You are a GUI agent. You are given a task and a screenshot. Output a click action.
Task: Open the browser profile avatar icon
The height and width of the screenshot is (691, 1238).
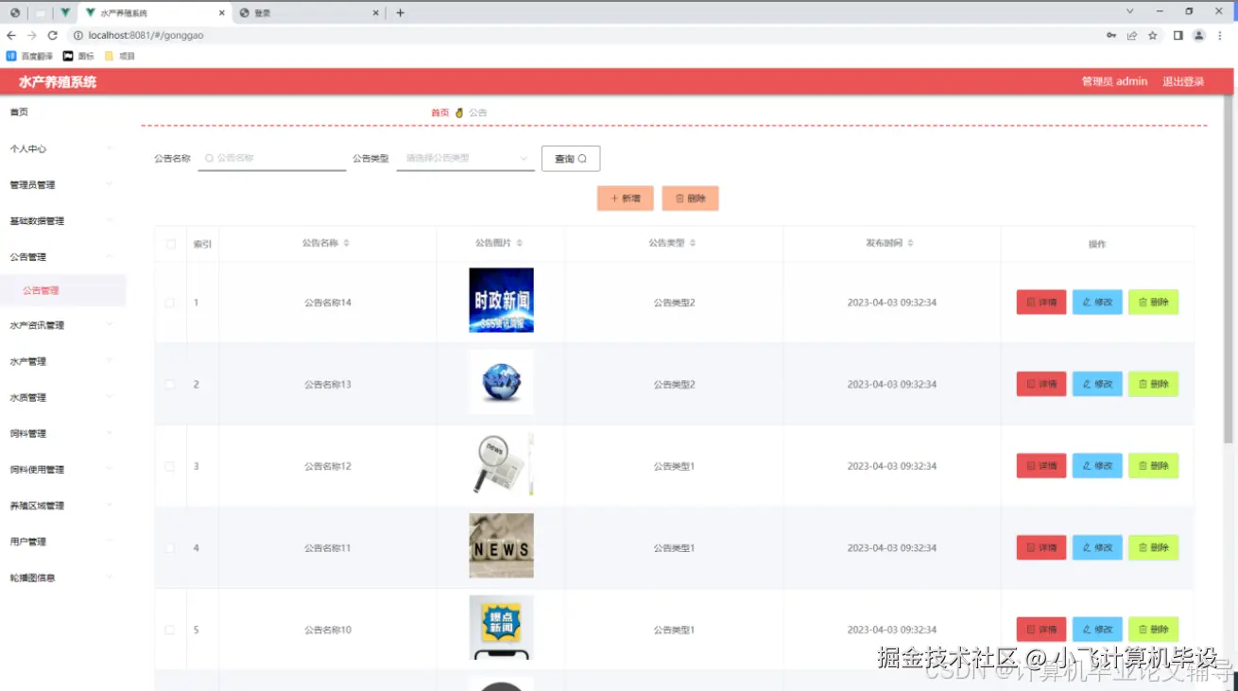(1199, 35)
